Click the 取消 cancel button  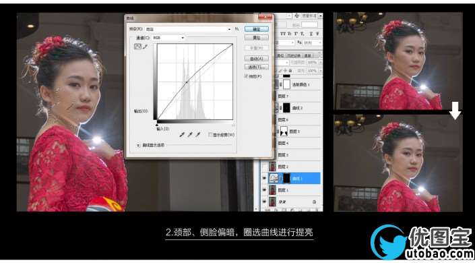pos(257,38)
